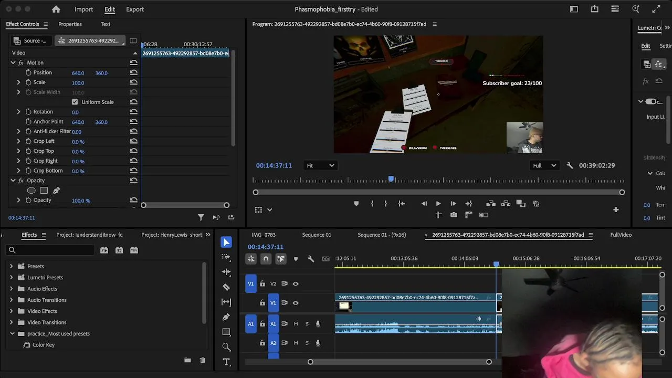This screenshot has width=672, height=378.
Task: Add a marker in the Program monitor
Action: tap(356, 204)
